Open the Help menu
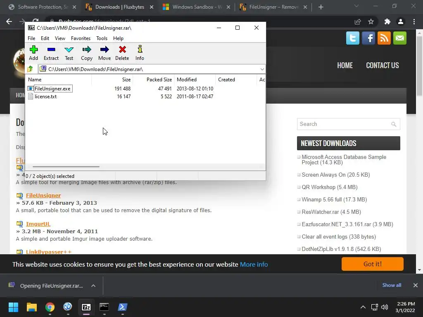The image size is (423, 317). pyautogui.click(x=118, y=38)
